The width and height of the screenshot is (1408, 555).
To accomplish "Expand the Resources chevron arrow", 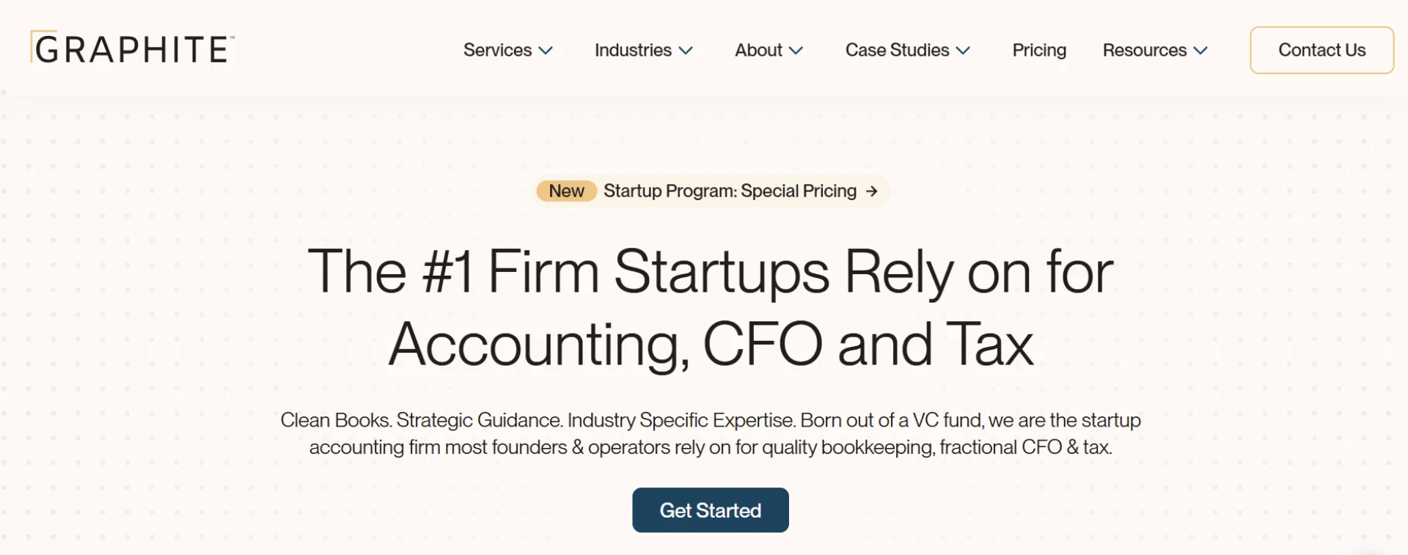I will pos(1200,51).
